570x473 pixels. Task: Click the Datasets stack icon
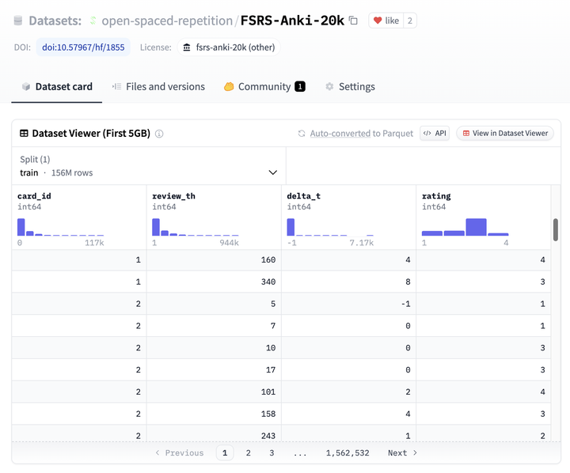(18, 21)
